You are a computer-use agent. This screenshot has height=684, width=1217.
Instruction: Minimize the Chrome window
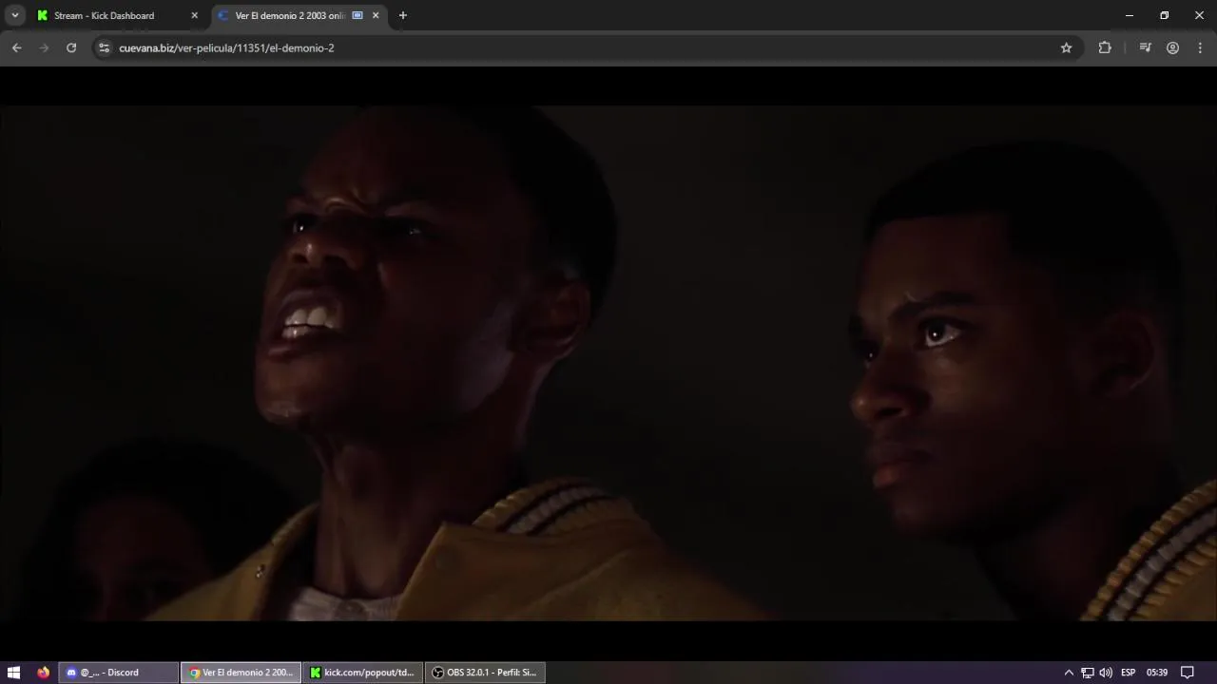(1130, 15)
